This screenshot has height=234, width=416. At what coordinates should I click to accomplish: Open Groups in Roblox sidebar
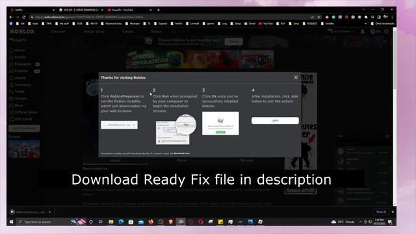(18, 98)
